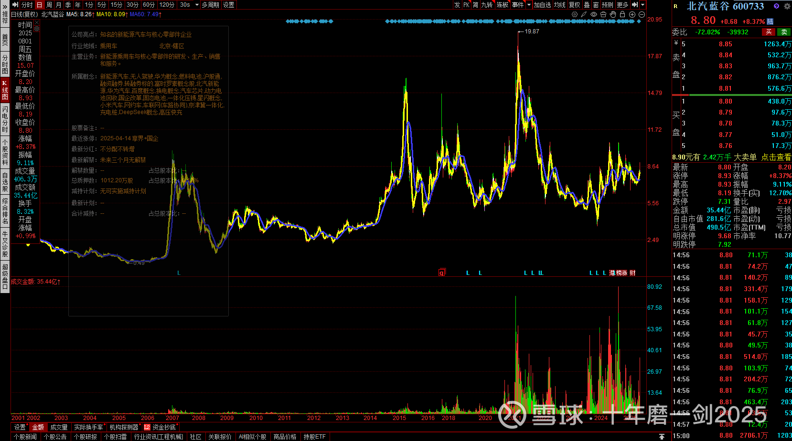Open 个股新闻 bottom tab
This screenshot has height=441, width=792.
pos(25,437)
